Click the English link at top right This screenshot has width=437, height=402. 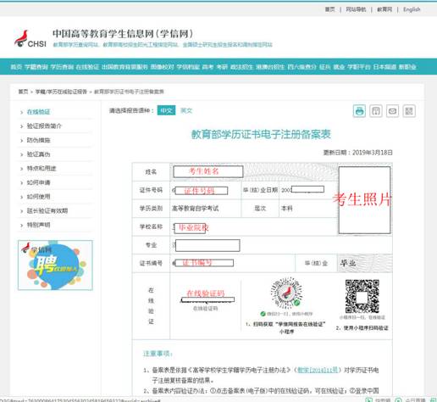(x=412, y=9)
